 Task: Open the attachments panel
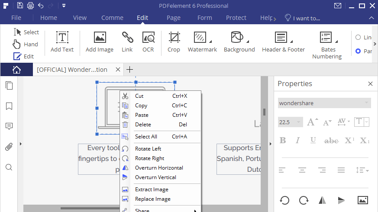9,147
